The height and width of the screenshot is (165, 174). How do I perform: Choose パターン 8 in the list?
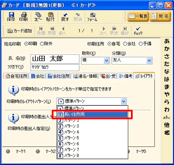[x=92, y=155]
